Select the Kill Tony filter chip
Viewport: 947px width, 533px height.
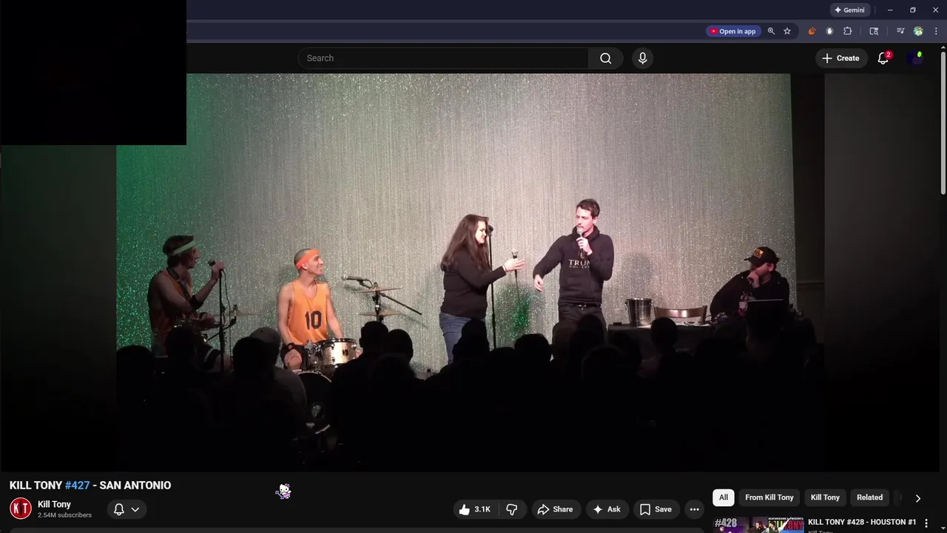[825, 497]
